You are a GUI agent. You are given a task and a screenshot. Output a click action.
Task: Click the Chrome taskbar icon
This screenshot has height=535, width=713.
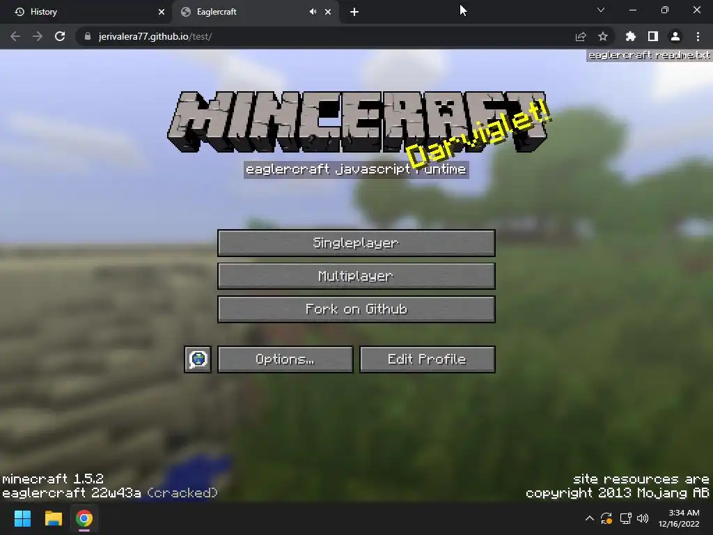84,518
